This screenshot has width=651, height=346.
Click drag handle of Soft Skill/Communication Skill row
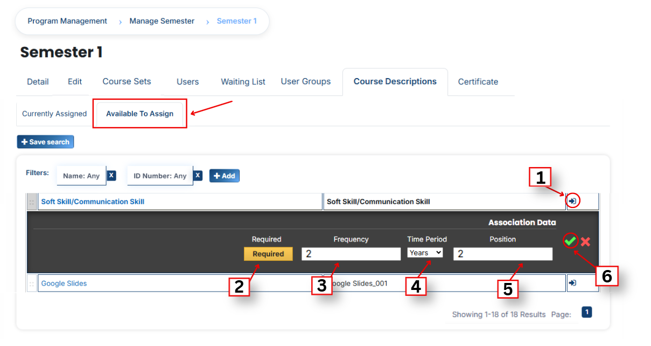[x=32, y=202]
